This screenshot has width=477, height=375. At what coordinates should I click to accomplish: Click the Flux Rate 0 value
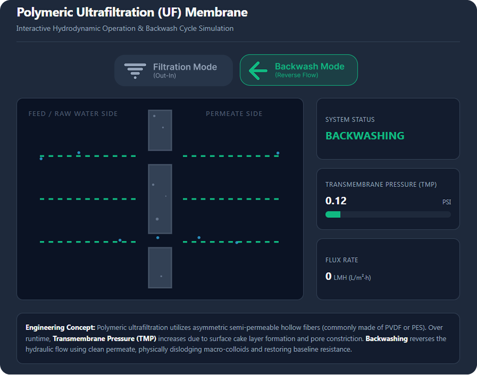coord(328,276)
